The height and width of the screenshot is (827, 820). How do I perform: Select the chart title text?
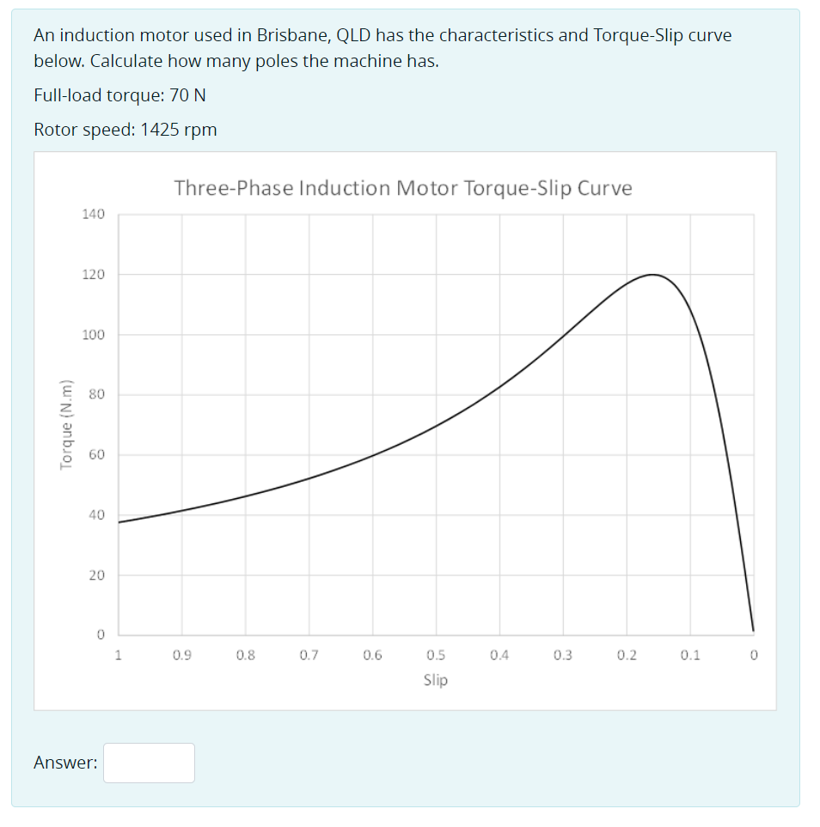tap(404, 187)
